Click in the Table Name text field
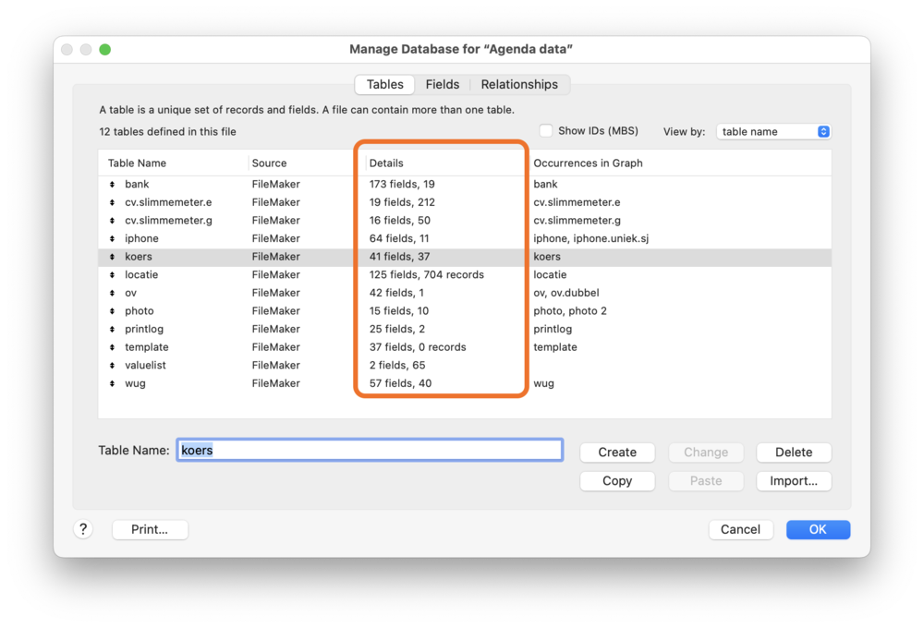This screenshot has width=924, height=628. tap(370, 451)
